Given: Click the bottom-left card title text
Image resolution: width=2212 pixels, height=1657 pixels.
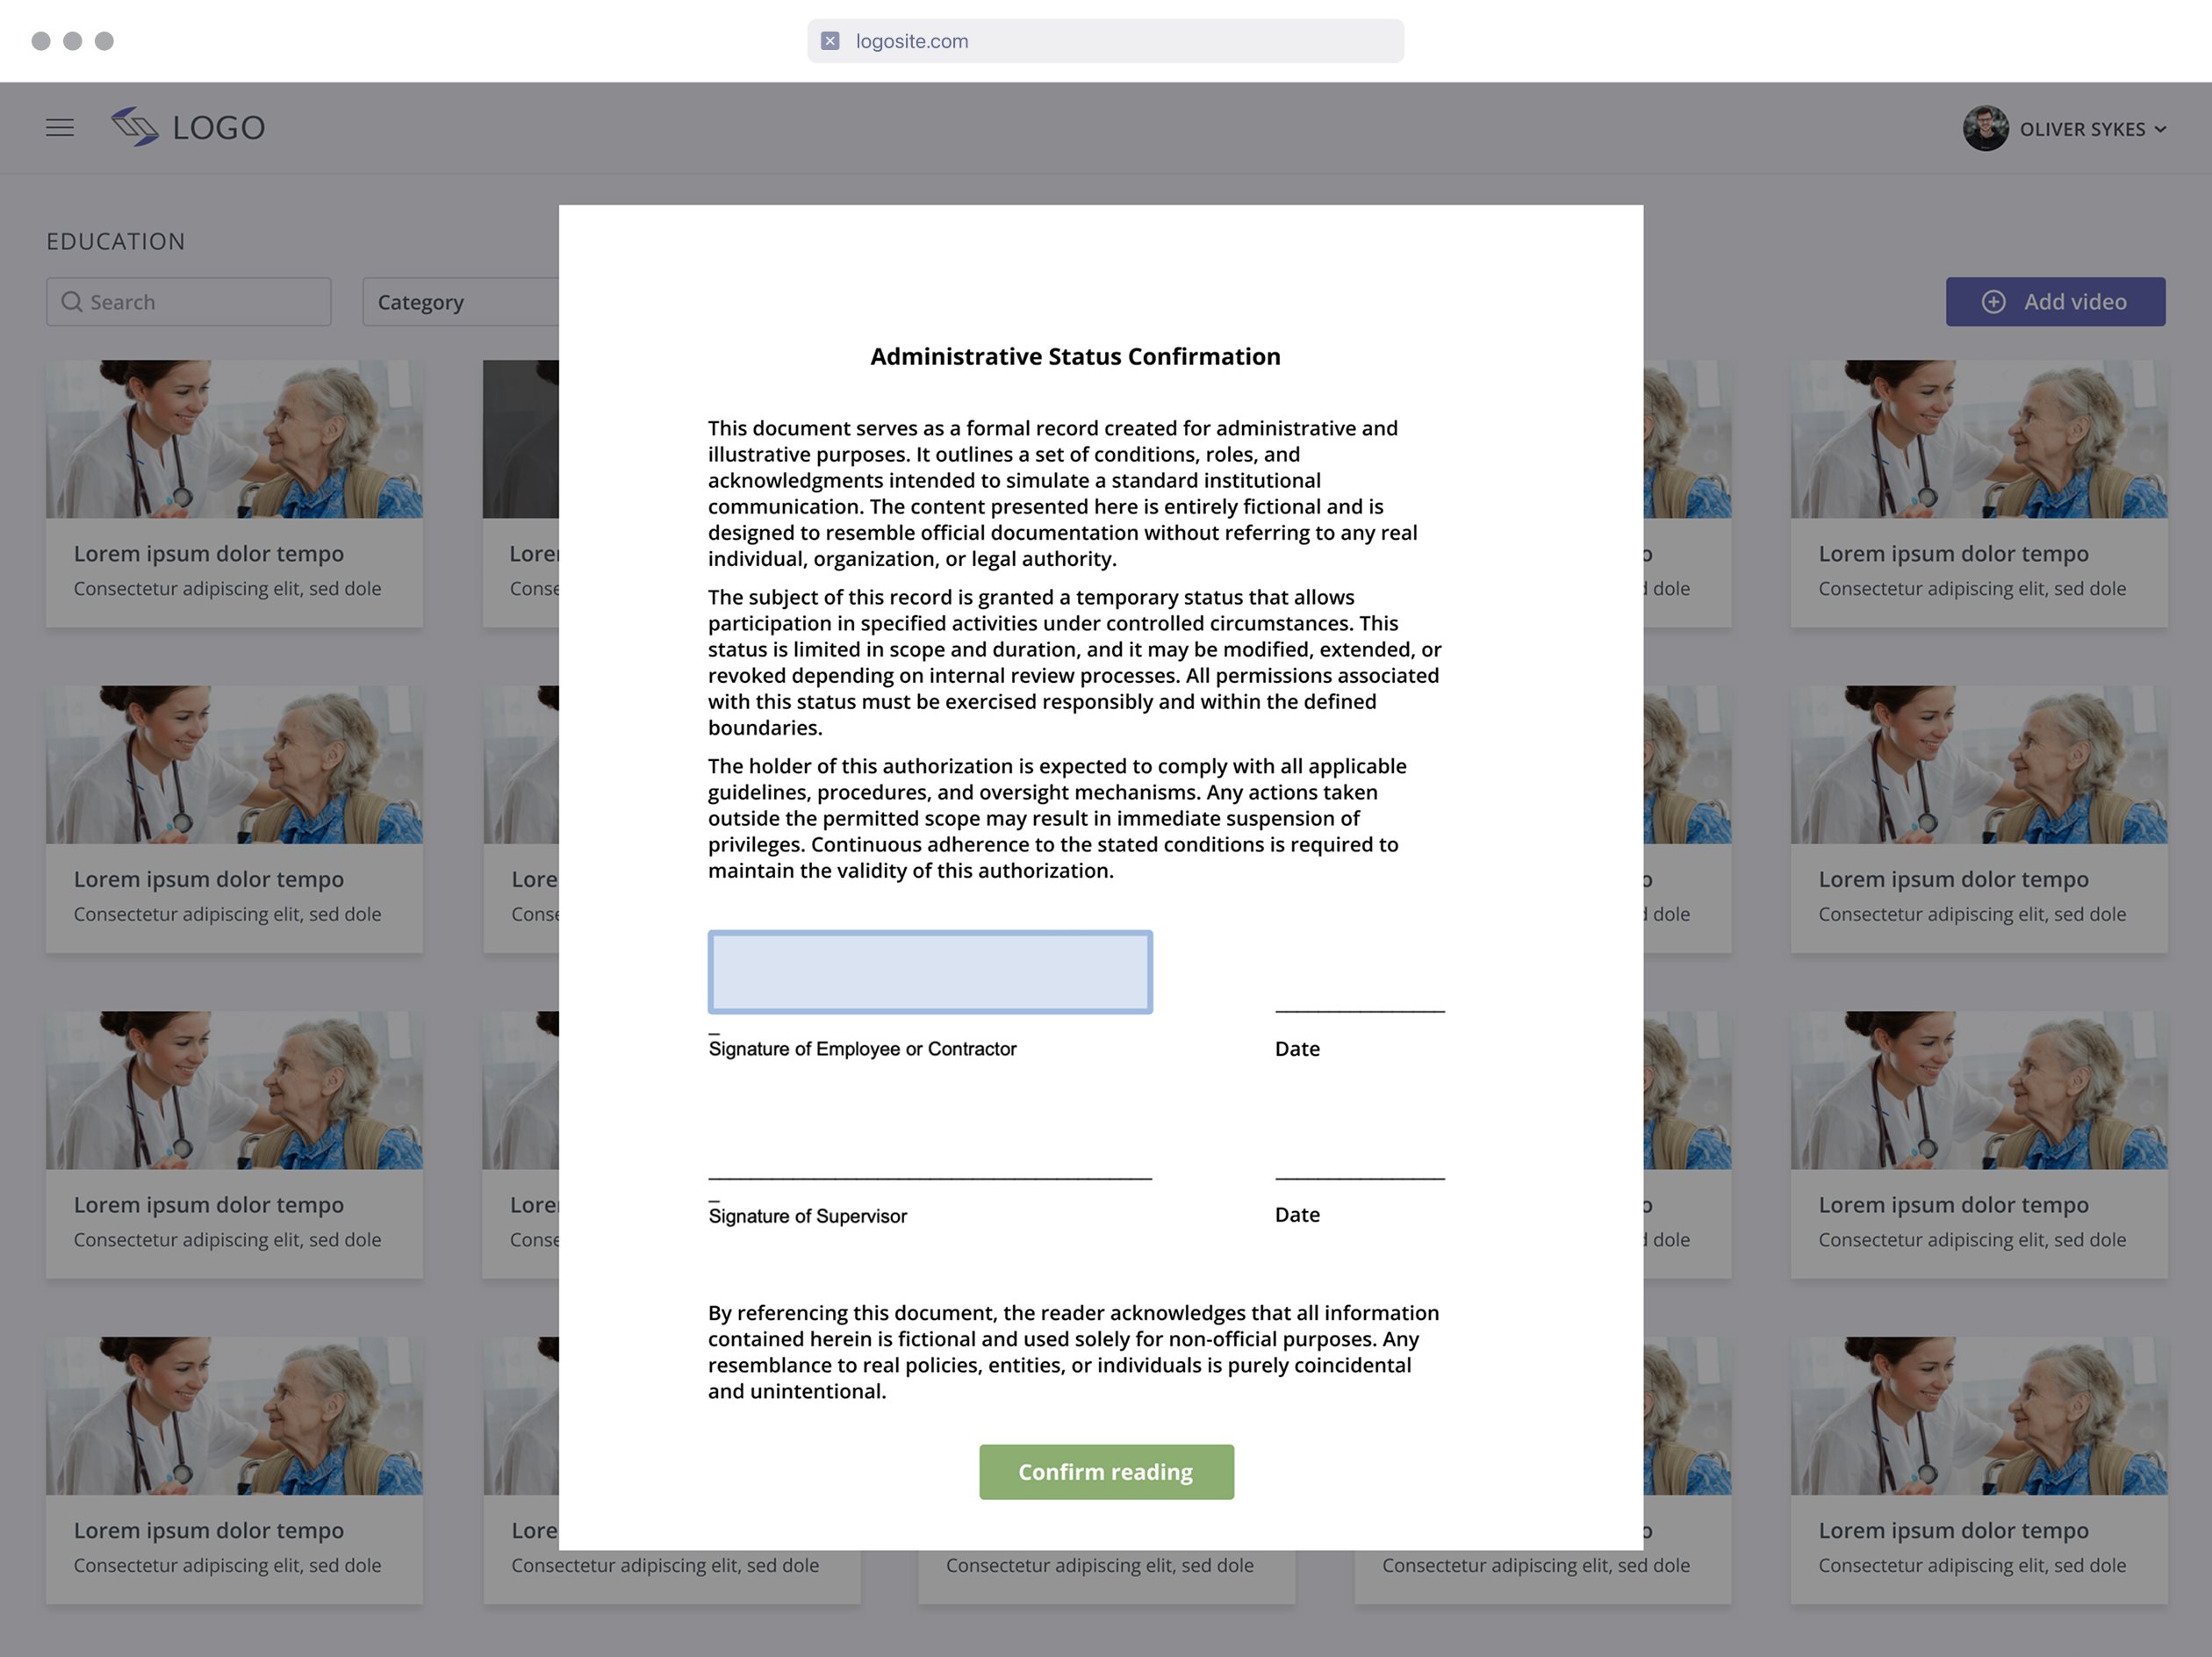Looking at the screenshot, I should pos(208,1530).
